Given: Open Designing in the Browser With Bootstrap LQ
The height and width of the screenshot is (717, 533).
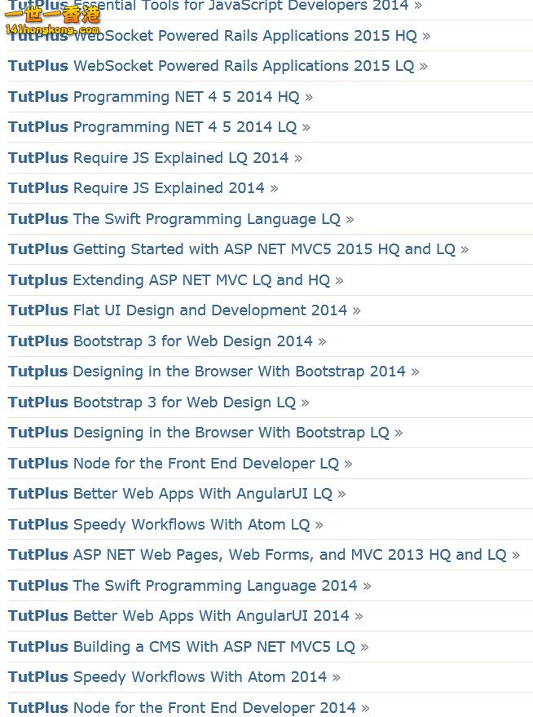Looking at the screenshot, I should [x=205, y=433].
